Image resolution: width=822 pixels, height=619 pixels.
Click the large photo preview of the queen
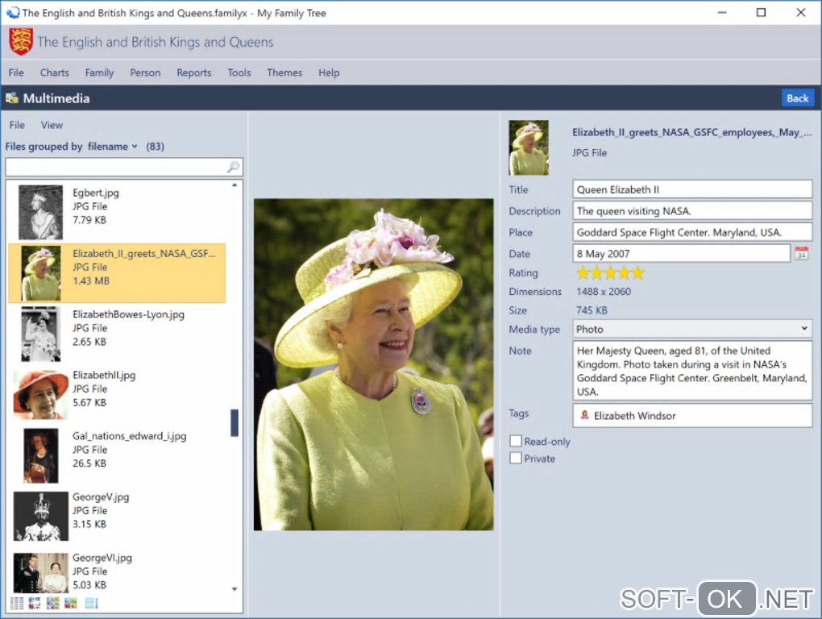373,365
